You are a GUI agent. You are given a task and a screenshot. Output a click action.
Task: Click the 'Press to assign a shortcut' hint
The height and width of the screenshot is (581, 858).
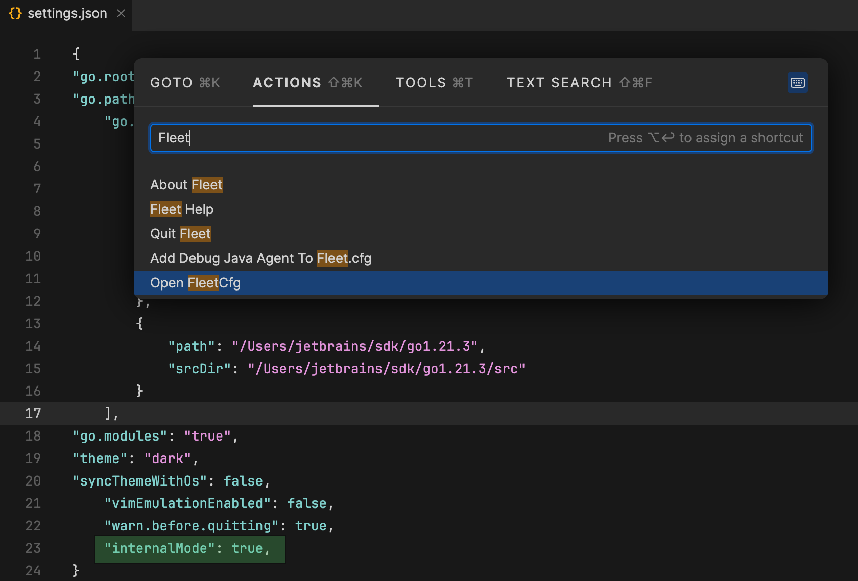pyautogui.click(x=706, y=137)
